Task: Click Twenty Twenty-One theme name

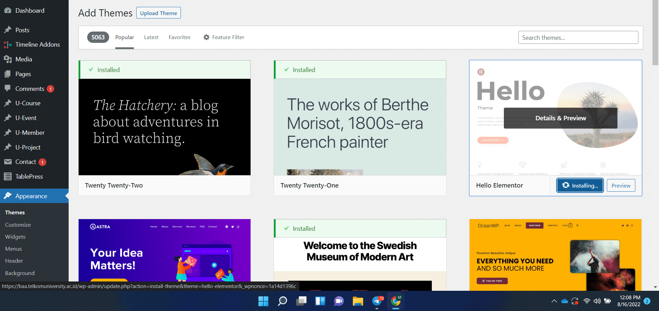Action: point(310,186)
